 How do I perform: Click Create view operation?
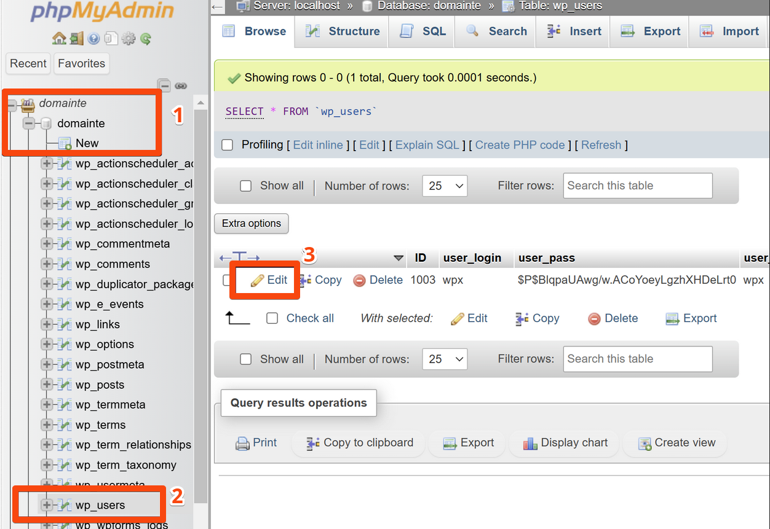(677, 443)
